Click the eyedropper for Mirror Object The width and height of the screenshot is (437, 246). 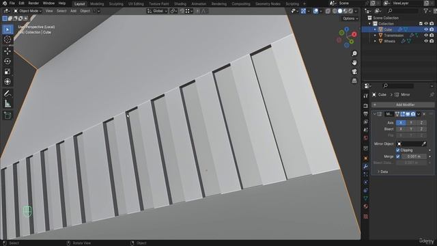pyautogui.click(x=423, y=144)
